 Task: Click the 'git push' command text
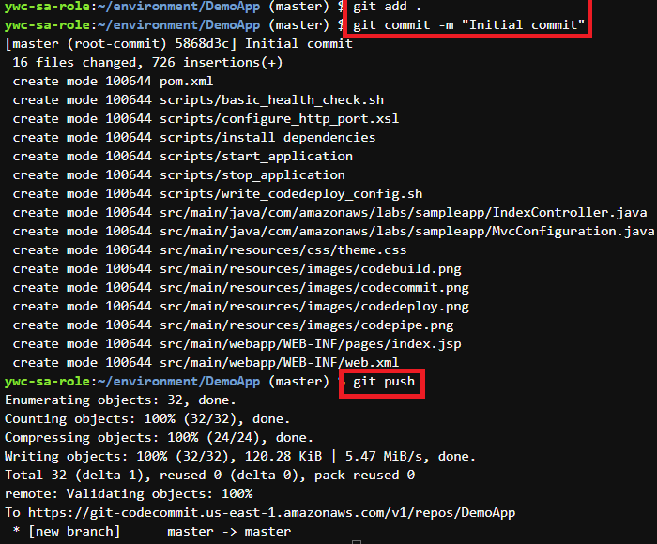pos(384,382)
